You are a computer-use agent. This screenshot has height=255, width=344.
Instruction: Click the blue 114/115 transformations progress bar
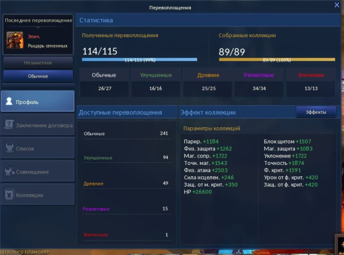(x=140, y=60)
